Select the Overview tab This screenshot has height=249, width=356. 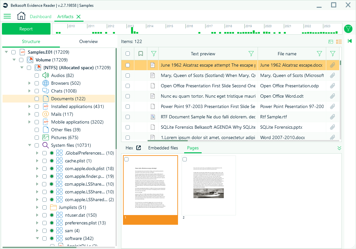[x=88, y=41]
